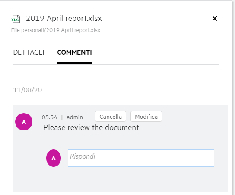Click the avatar next to the reply box
The height and width of the screenshot is (195, 235).
54,158
